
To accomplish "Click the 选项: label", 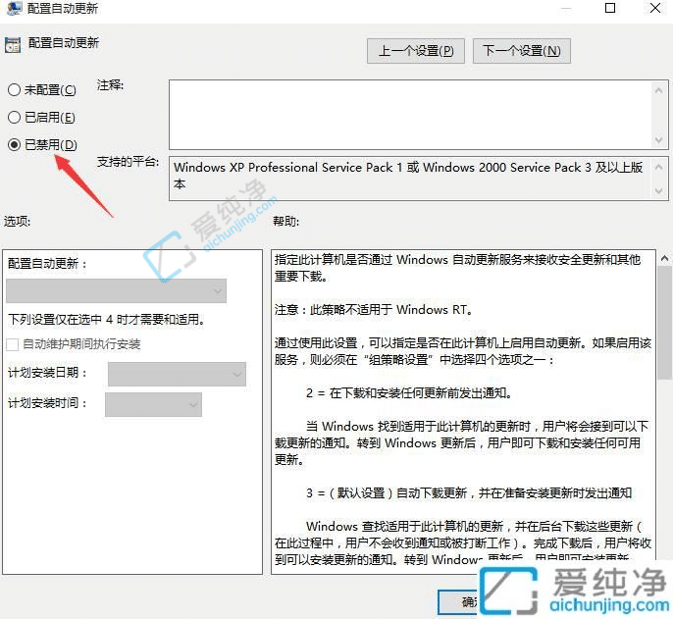I will coord(18,222).
